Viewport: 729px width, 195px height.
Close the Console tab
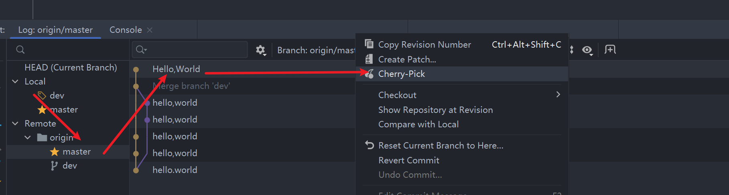[150, 30]
